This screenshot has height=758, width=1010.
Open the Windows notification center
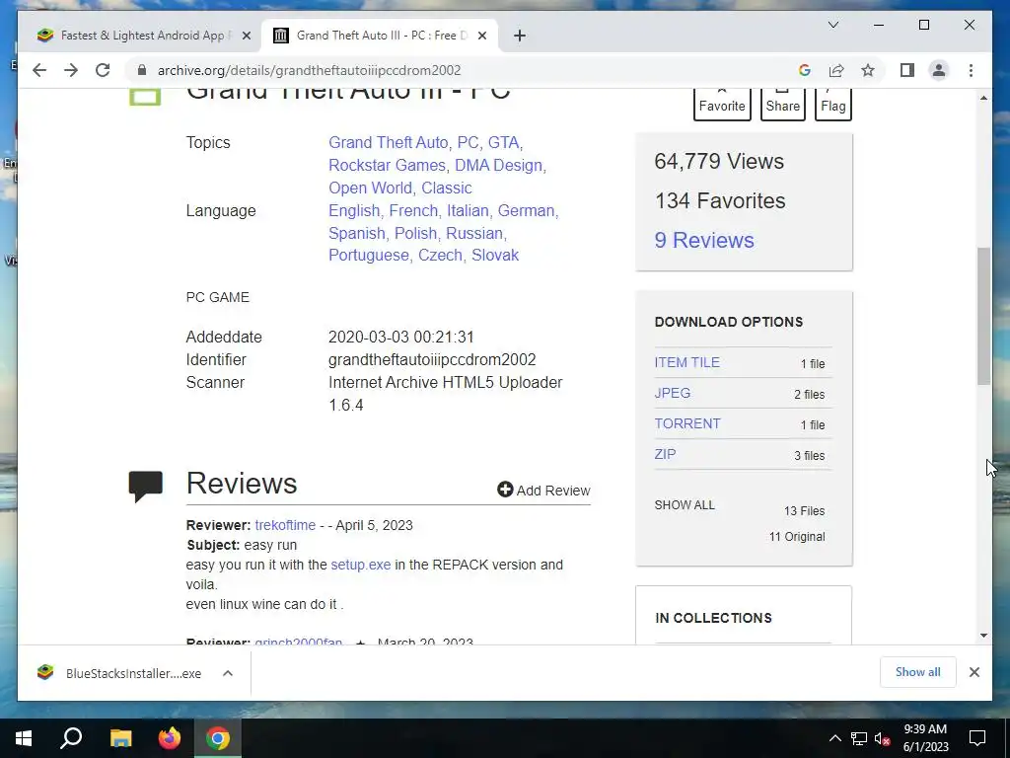pos(977,738)
